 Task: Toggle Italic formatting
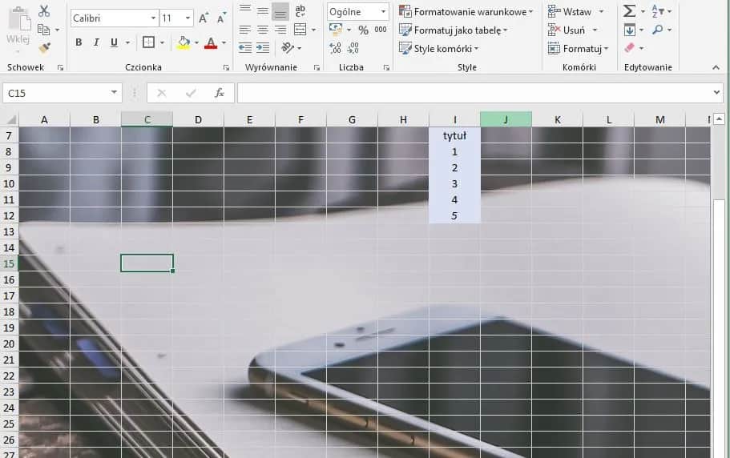coord(96,42)
